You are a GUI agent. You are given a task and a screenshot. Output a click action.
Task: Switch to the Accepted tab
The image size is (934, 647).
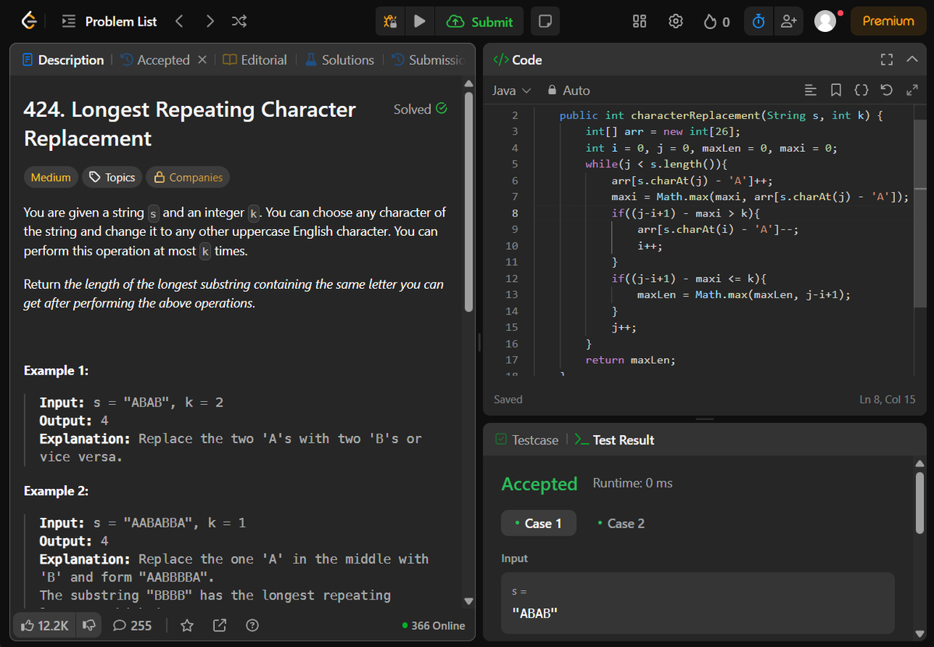point(156,60)
